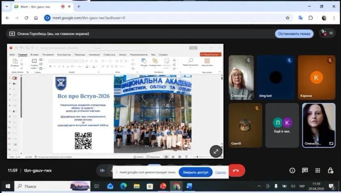Bookmark this page with the star icon
Viewport: 341px width, 193px height.
287,18
